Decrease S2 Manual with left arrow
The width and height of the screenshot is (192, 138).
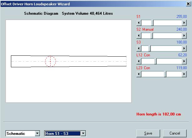(139, 36)
